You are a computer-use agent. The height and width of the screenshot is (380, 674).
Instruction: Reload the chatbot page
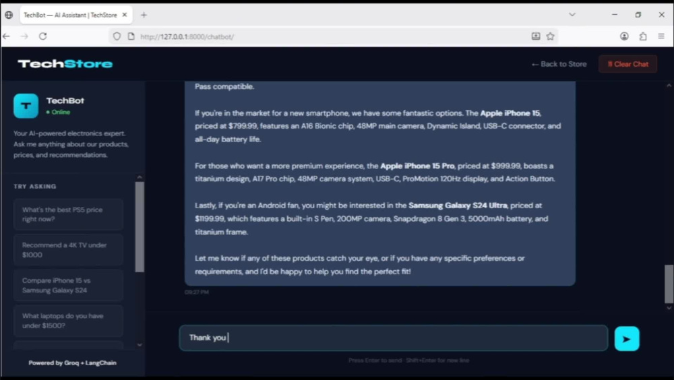coord(42,36)
